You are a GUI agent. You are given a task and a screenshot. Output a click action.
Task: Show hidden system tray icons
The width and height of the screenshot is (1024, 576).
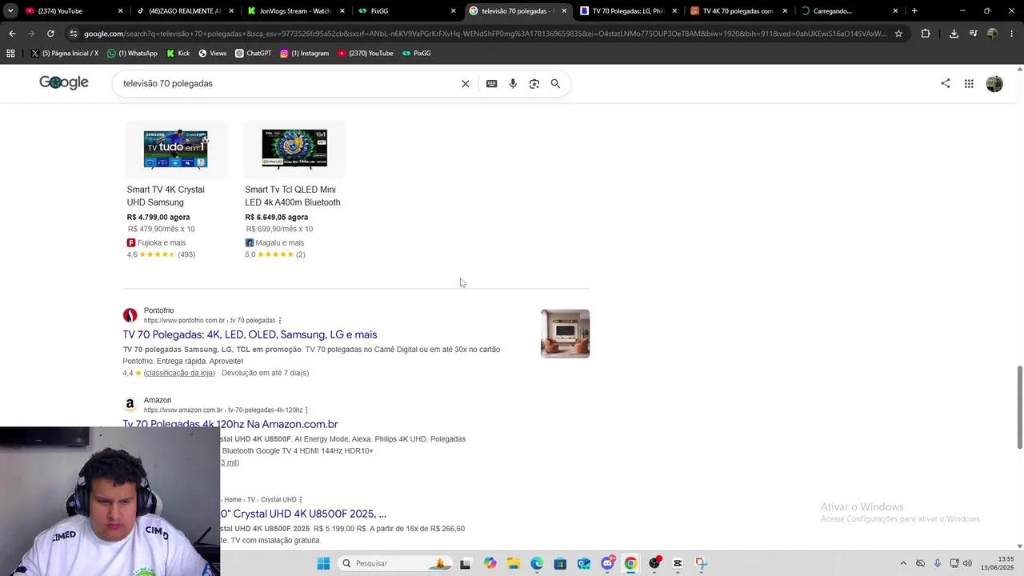[903, 563]
